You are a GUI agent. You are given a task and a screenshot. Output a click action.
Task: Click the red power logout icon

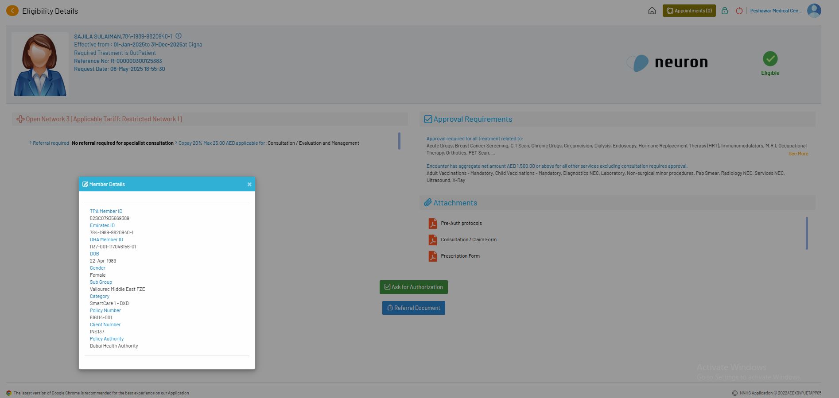pos(739,11)
